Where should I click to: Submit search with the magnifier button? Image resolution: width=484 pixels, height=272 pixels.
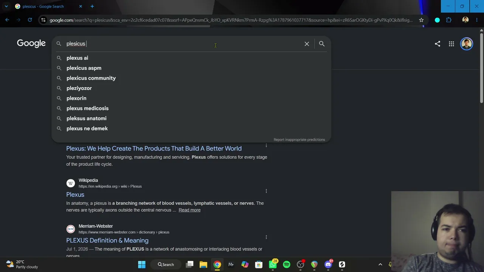point(322,44)
